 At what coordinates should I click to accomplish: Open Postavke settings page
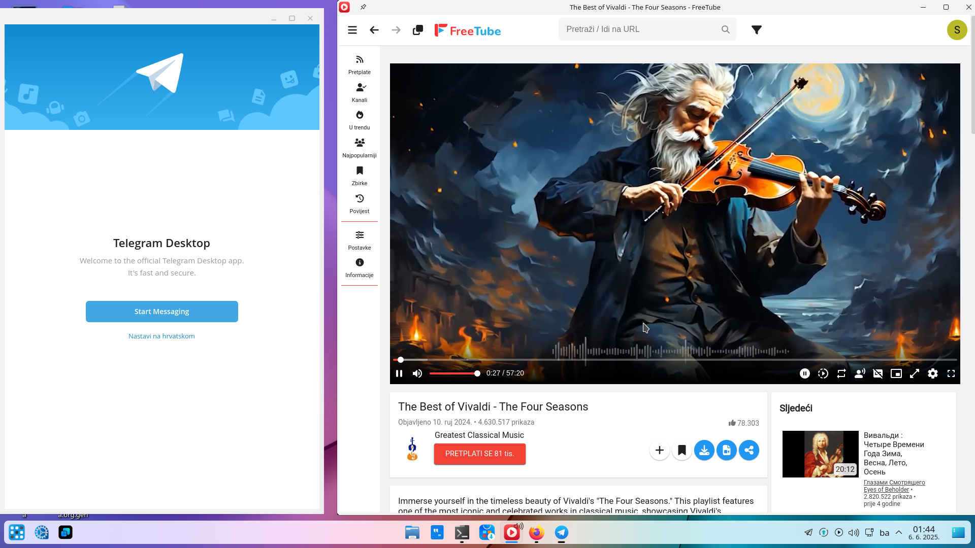click(x=360, y=241)
